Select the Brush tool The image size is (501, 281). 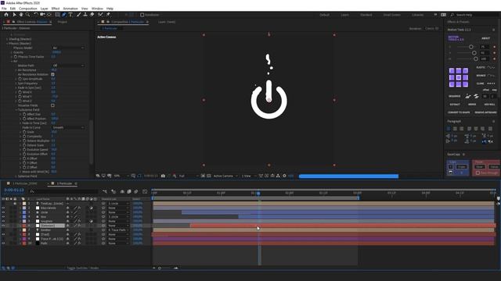78,15
